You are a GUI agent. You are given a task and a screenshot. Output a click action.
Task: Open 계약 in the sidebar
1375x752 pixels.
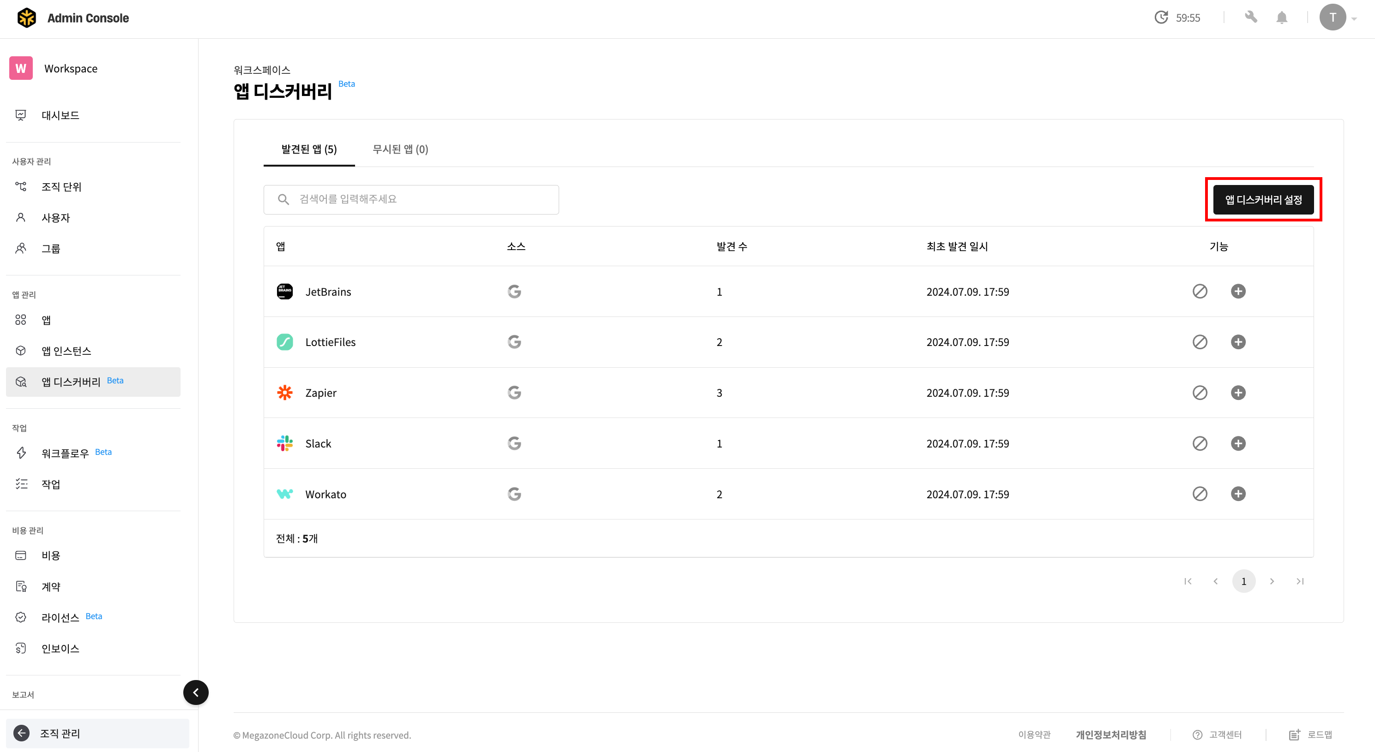point(93,587)
